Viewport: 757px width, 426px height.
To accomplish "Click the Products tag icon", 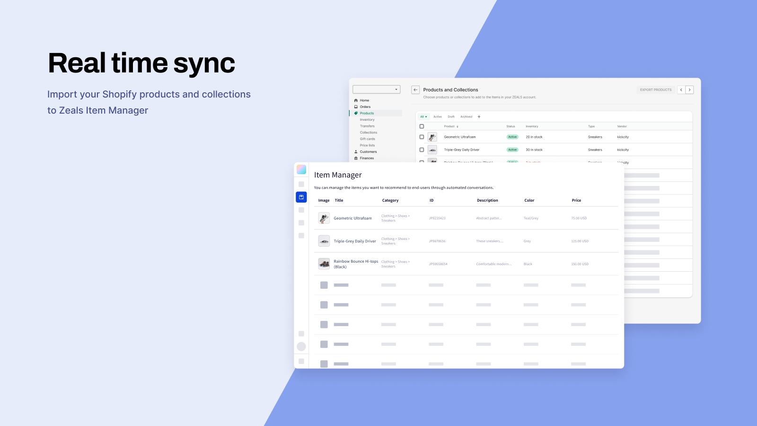I will pyautogui.click(x=356, y=113).
